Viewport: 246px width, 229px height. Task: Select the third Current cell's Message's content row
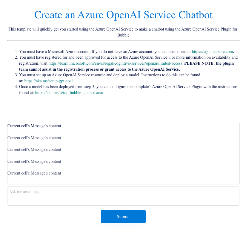[x=34, y=149]
